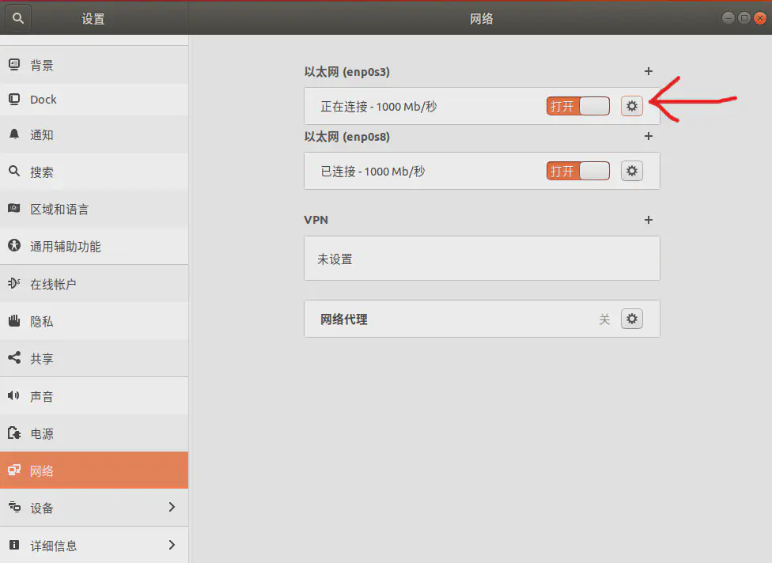Viewport: 772px width, 563px height.
Task: Click the 未设置 VPN row
Action: coord(481,259)
